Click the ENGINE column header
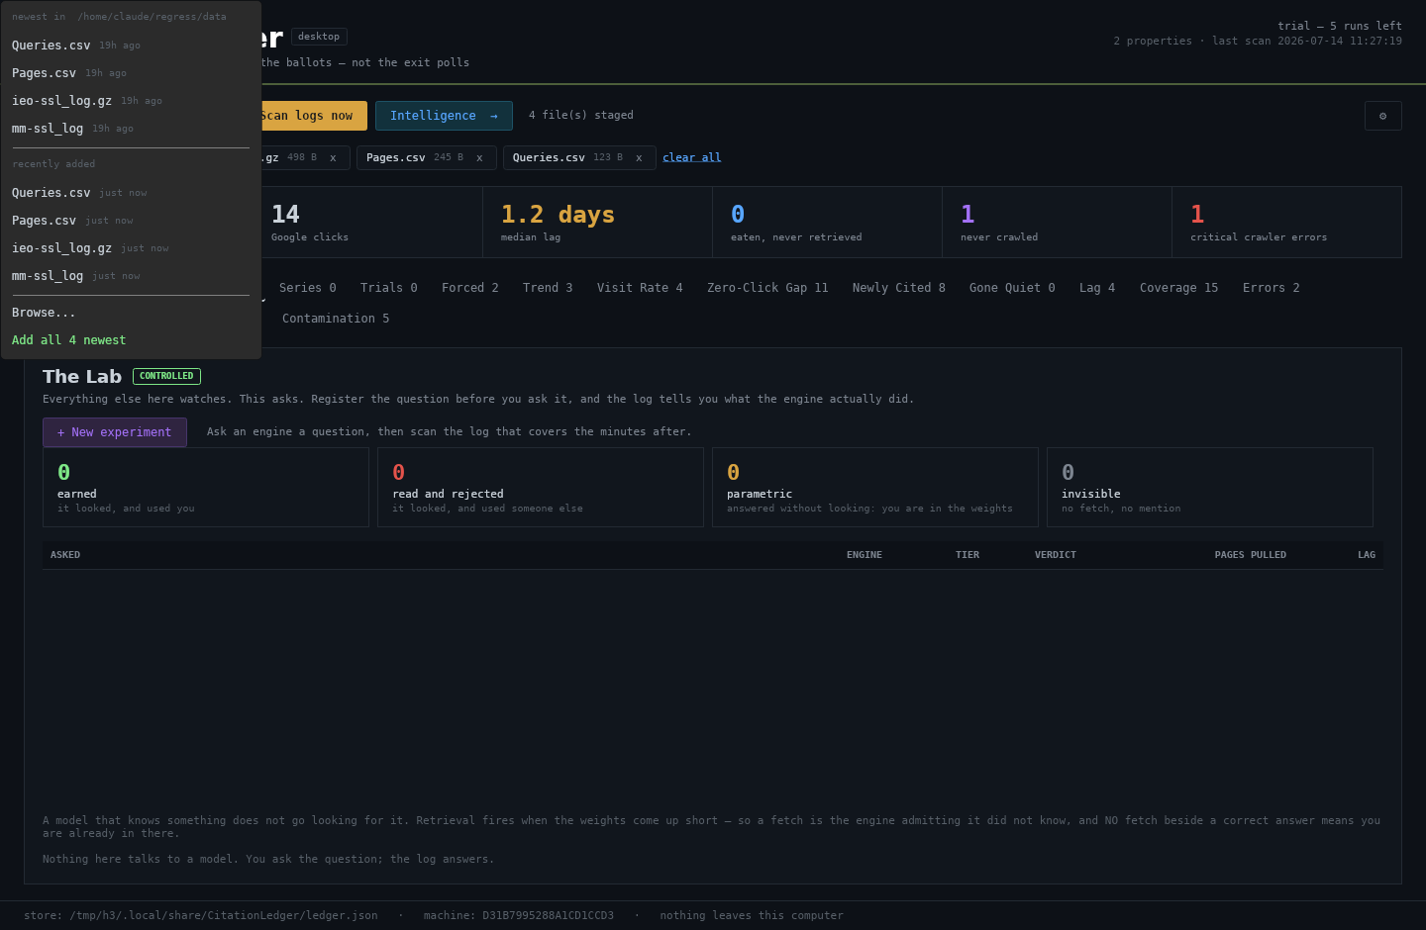1426x930 pixels. pos(864,555)
